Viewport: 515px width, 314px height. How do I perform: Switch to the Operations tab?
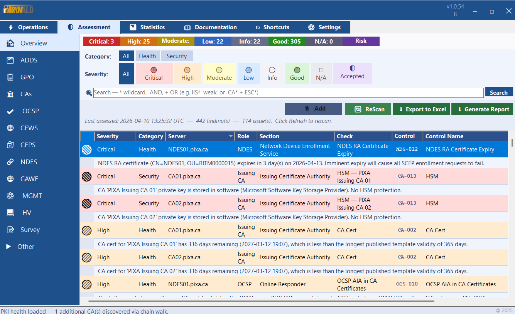click(28, 27)
